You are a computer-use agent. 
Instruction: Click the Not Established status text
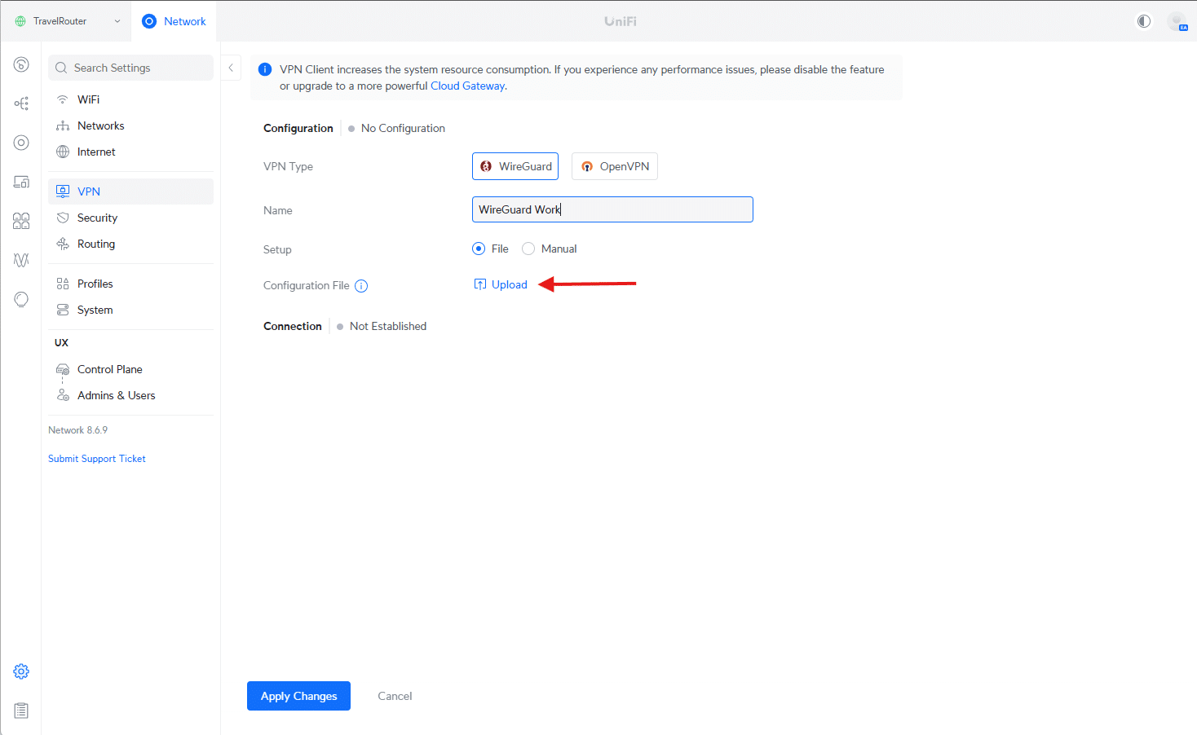coord(388,326)
